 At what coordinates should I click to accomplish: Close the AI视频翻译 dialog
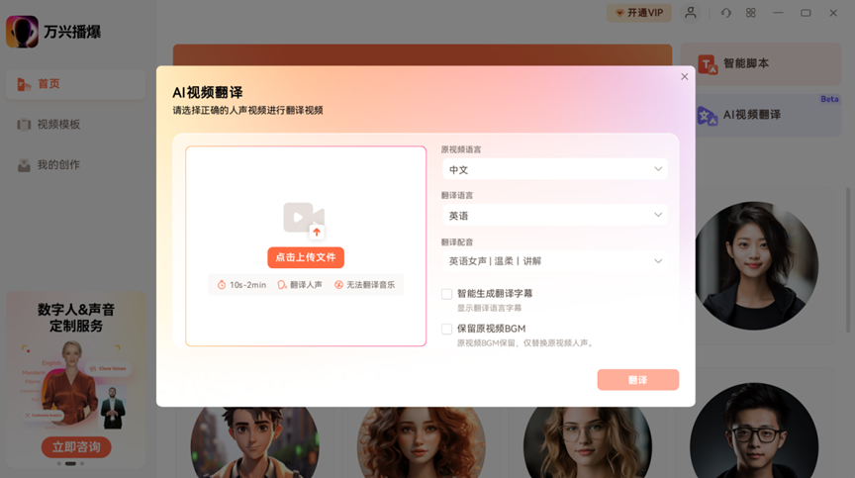coord(685,77)
